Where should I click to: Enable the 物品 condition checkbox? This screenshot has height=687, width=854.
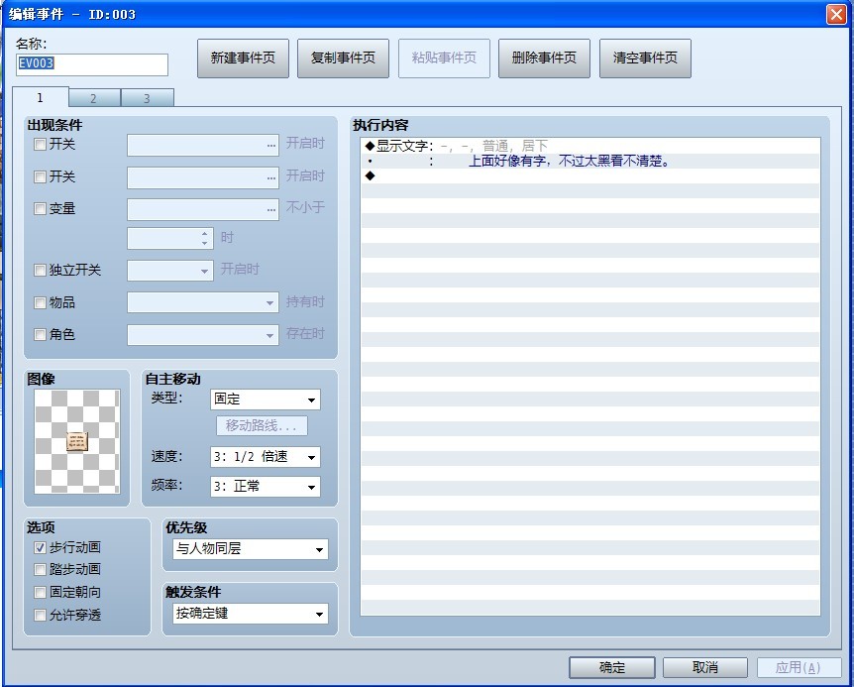[40, 303]
